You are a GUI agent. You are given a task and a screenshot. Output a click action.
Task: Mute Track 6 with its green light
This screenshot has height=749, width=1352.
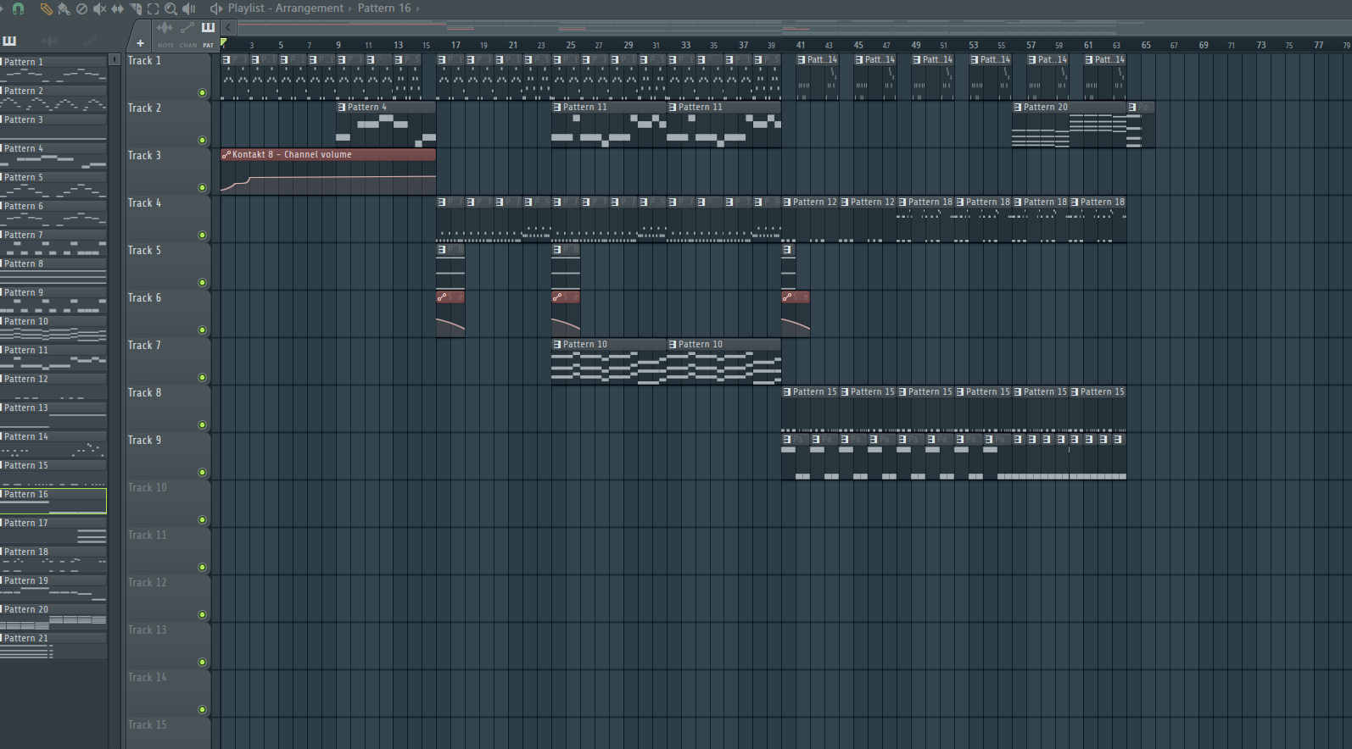202,330
